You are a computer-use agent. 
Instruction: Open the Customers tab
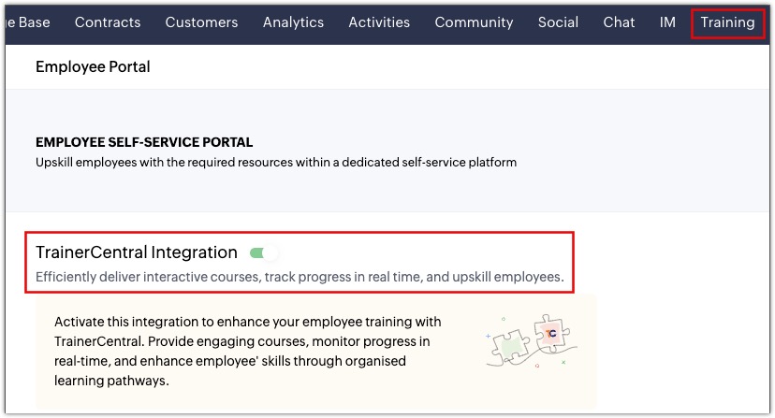pyautogui.click(x=201, y=22)
